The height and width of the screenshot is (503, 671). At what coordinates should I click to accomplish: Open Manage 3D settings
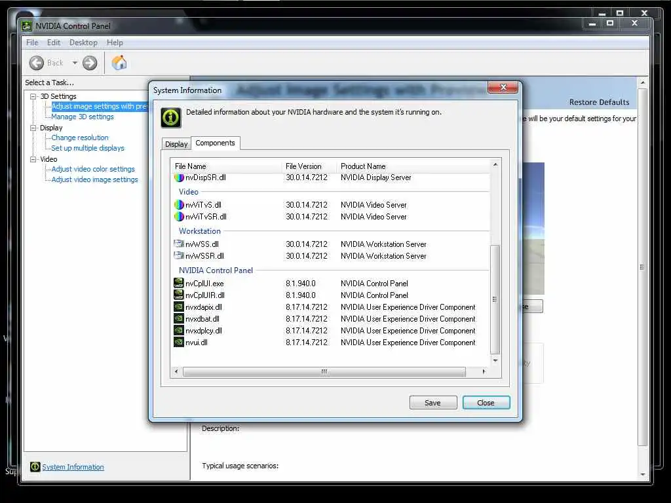[83, 117]
